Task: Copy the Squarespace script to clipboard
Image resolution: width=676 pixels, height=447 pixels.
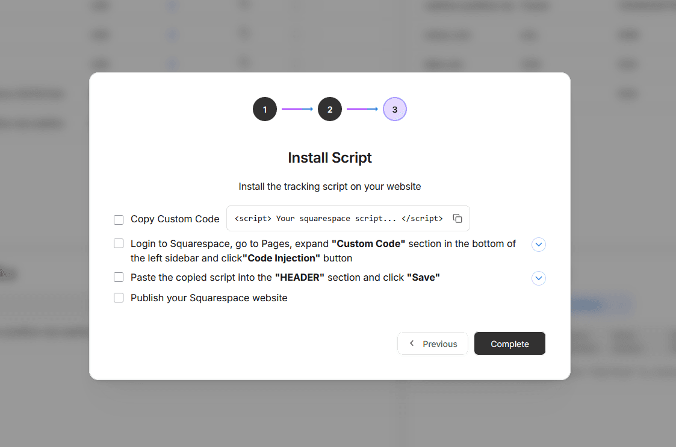Action: (x=457, y=219)
